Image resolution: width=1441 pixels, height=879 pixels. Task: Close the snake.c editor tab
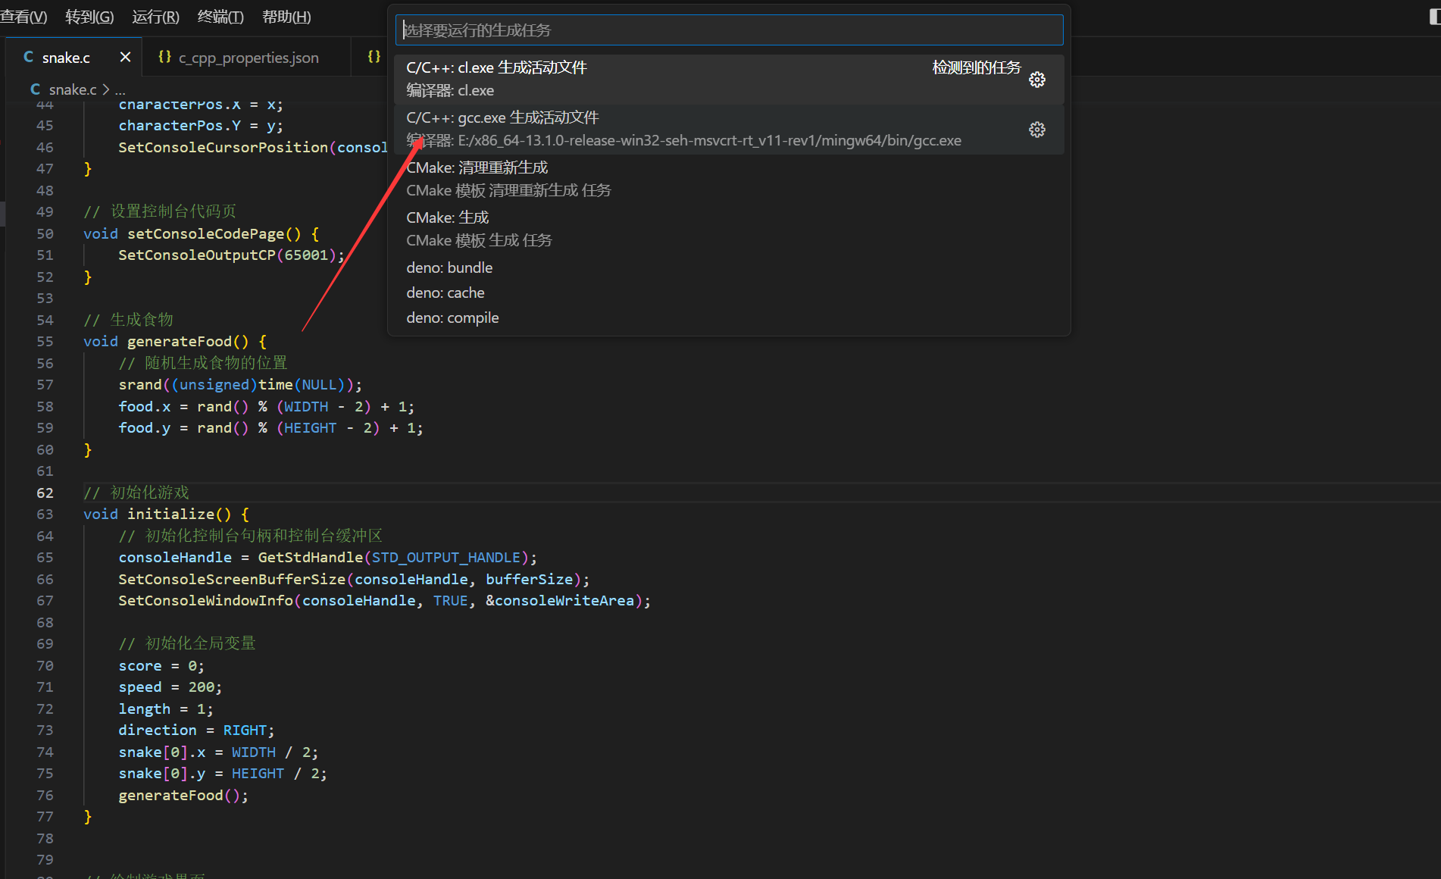[x=125, y=58]
